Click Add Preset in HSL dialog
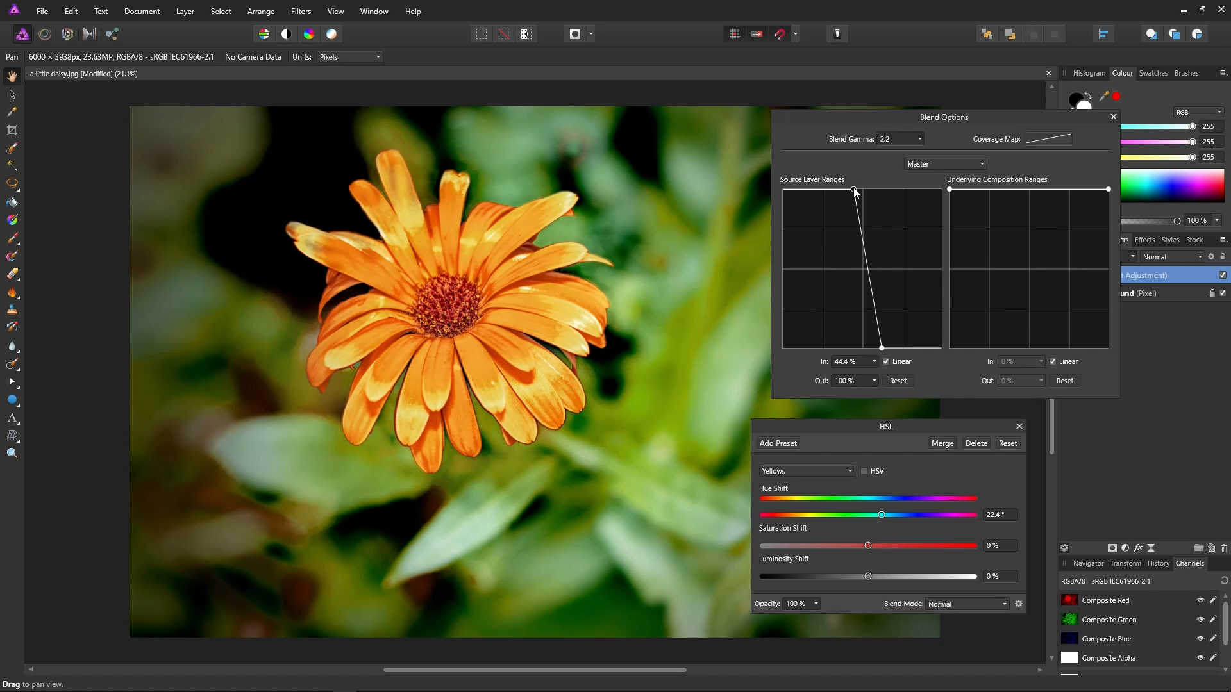 pos(778,443)
